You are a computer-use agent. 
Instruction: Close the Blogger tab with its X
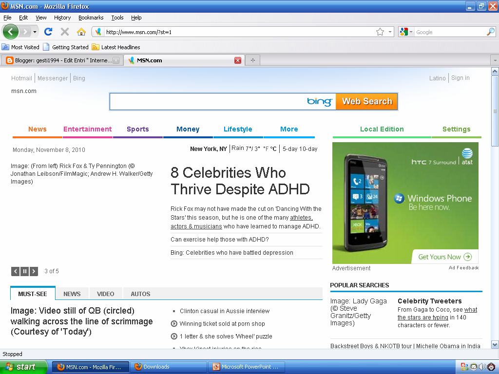tap(116, 60)
